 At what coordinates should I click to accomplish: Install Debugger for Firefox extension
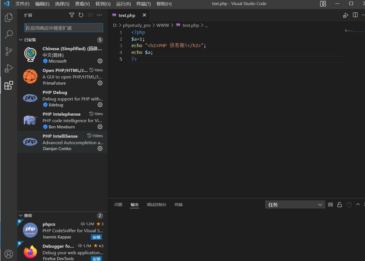(96, 259)
